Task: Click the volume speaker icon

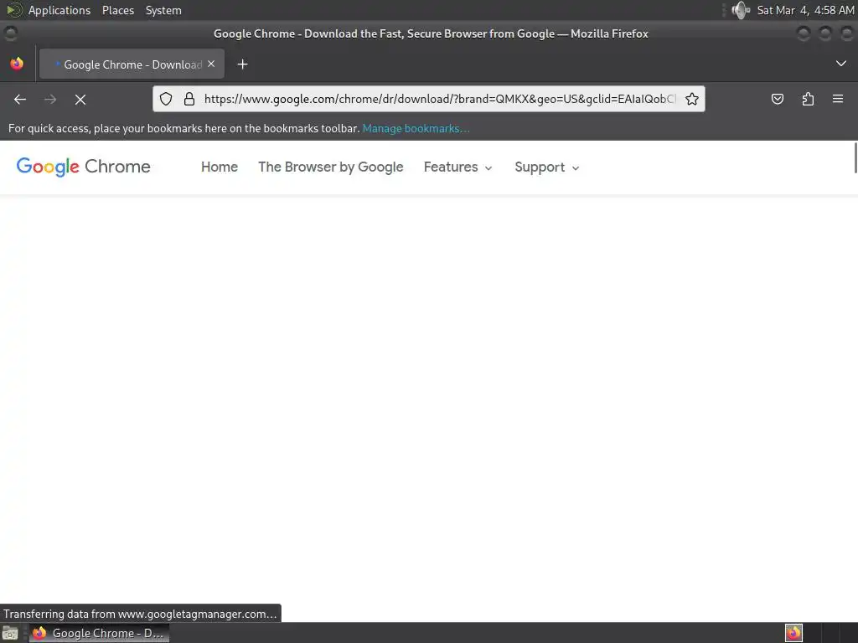Action: tap(741, 10)
